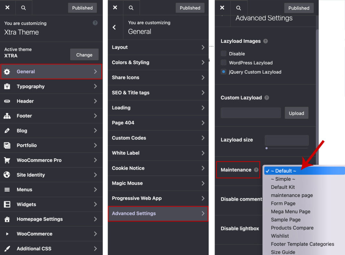
Task: Expand the Colors & Styling section
Action: [158, 62]
